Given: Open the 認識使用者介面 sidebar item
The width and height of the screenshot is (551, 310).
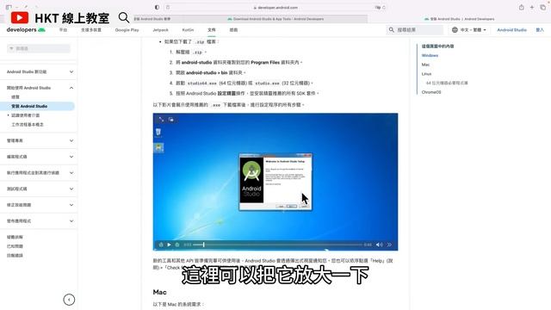Looking at the screenshot, I should (x=25, y=115).
